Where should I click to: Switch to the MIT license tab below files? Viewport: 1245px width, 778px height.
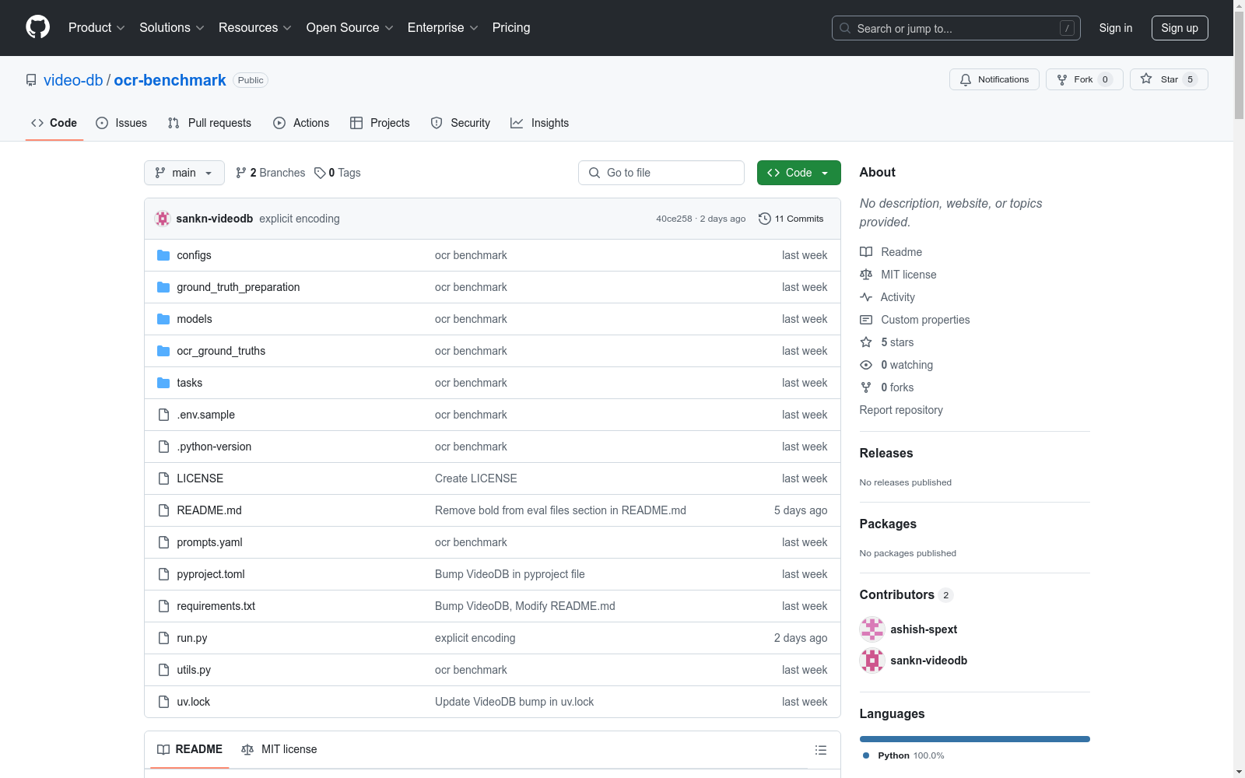tap(279, 749)
